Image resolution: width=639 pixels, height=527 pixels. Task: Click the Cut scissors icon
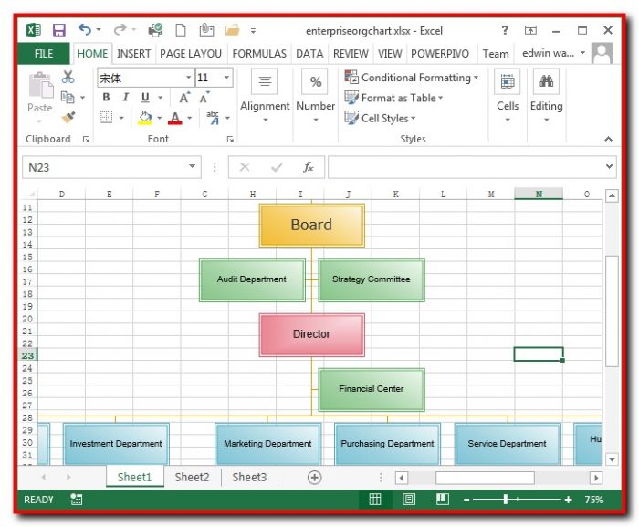tap(68, 77)
